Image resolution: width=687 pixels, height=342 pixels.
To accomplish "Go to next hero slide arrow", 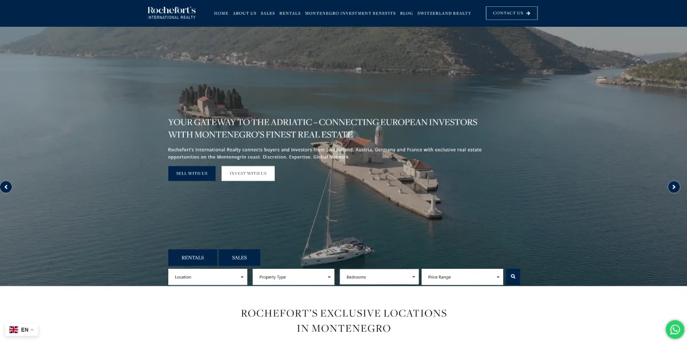I will 674,186.
